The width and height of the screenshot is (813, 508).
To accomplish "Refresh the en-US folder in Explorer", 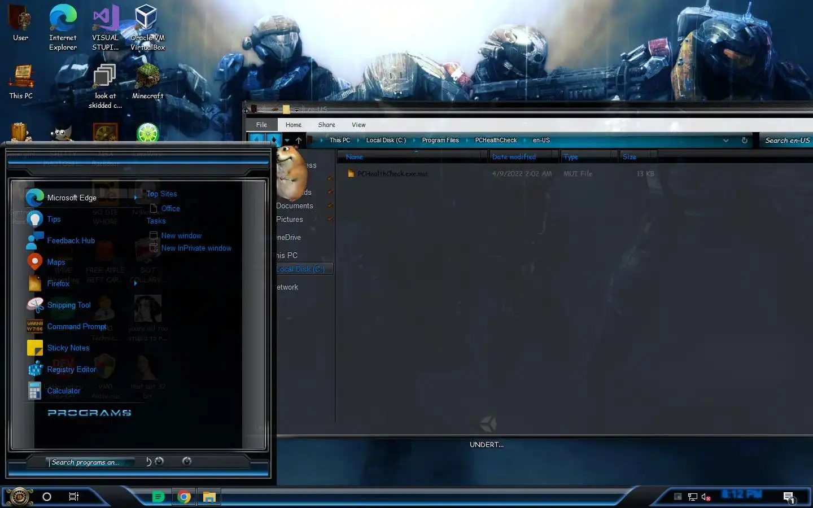I will [744, 140].
